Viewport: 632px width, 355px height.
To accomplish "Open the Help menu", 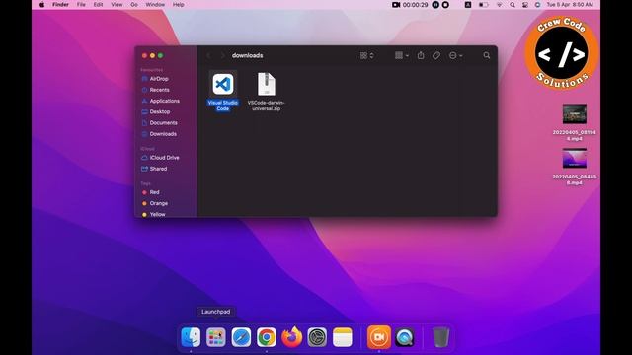I will point(178,4).
